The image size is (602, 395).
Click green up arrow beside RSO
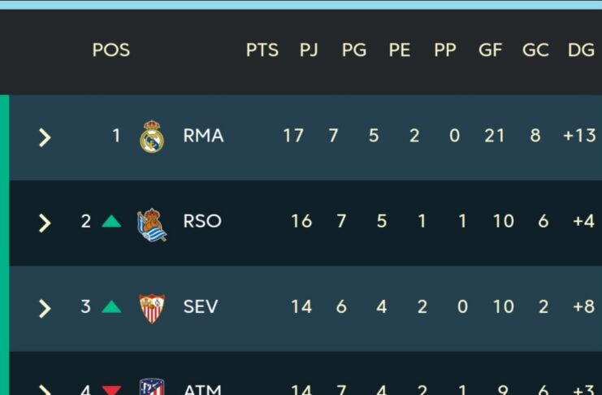point(111,221)
